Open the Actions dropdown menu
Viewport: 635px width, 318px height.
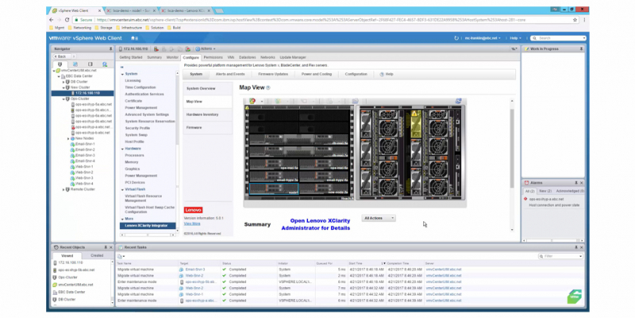[x=206, y=49]
